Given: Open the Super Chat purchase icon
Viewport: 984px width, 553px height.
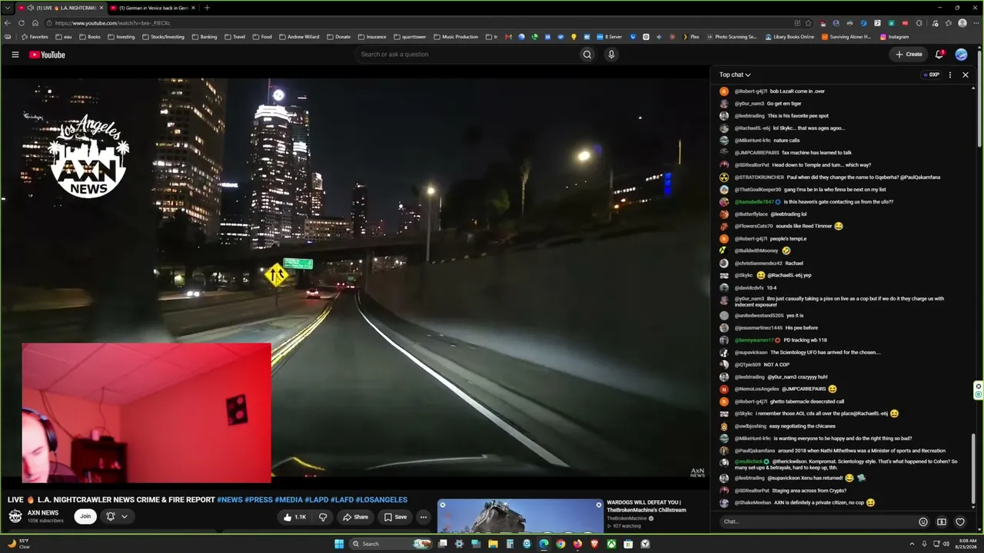Looking at the screenshot, I should click(942, 522).
